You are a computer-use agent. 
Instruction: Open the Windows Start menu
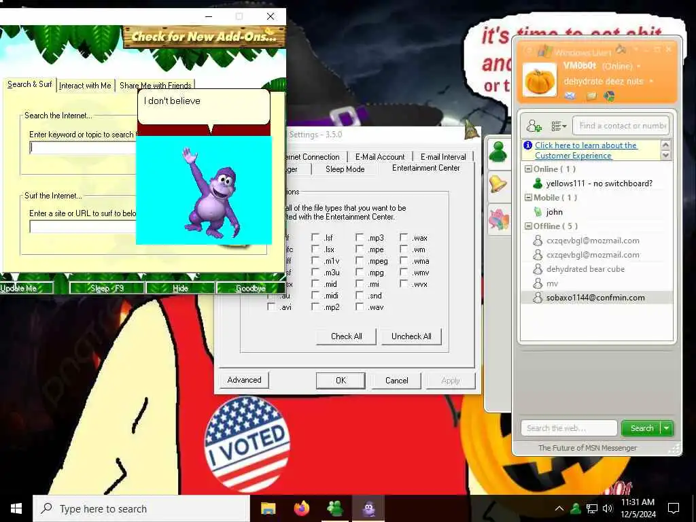[x=16, y=508]
